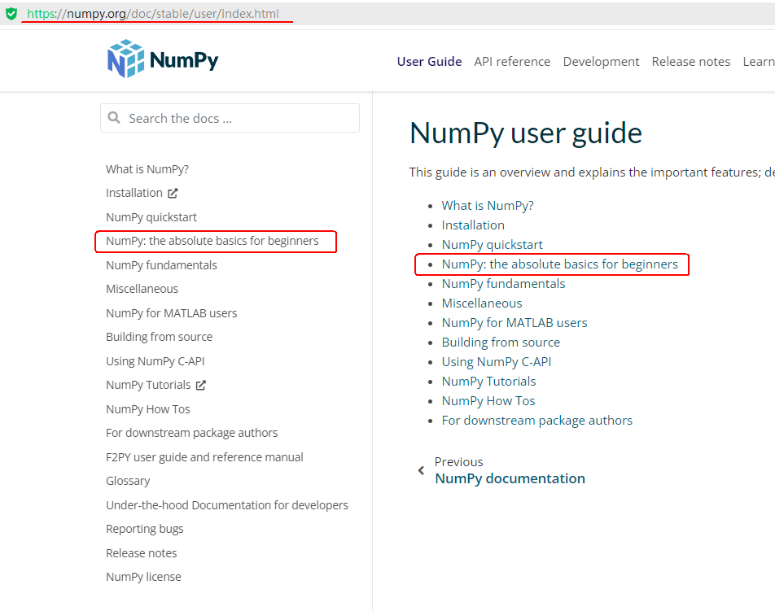Click the Previous page chevron arrow
The height and width of the screenshot is (611, 775).
click(421, 470)
